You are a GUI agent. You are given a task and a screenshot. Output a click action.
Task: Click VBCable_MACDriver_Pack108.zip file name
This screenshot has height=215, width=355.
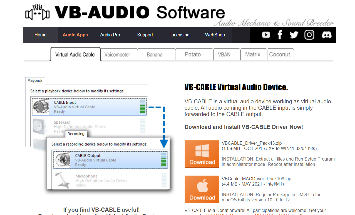point(257,179)
